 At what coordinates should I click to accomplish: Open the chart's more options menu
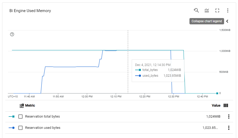228,10
